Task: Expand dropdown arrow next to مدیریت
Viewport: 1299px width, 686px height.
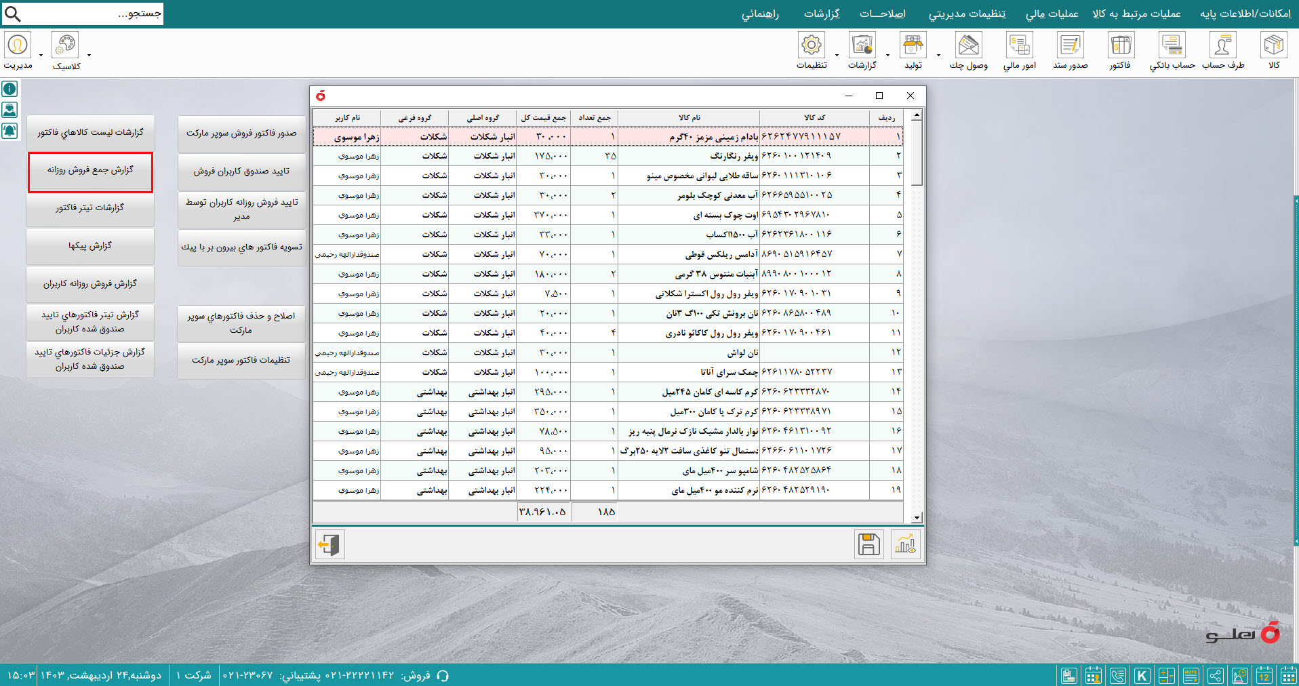Action: [41, 55]
